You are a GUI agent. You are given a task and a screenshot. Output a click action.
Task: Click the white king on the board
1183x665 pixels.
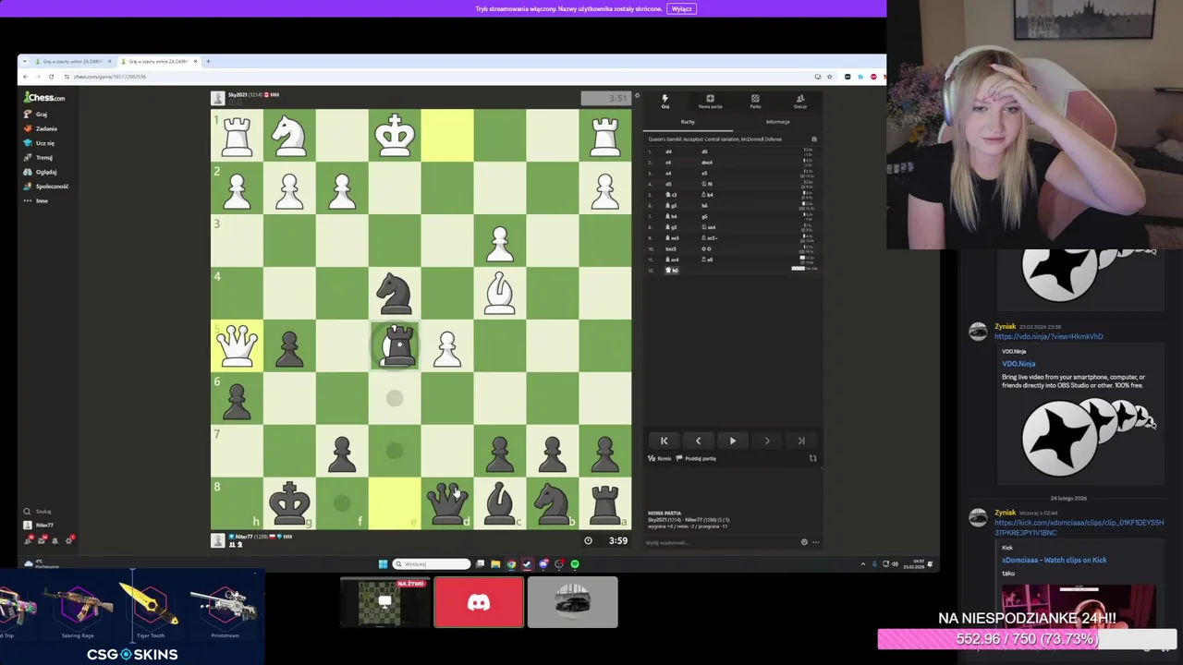(395, 135)
